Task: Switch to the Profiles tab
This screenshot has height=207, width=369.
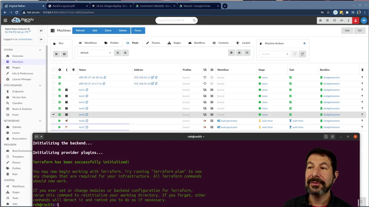Action: coord(111,43)
